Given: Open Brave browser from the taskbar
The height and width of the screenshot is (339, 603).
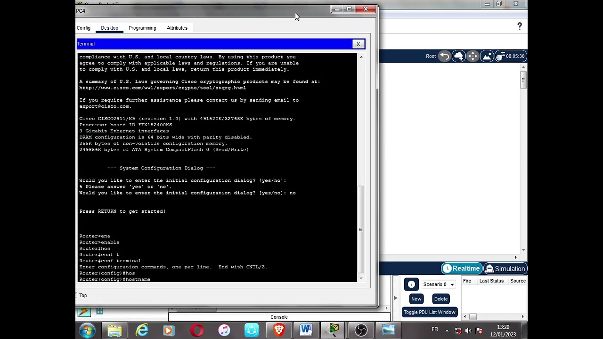Looking at the screenshot, I should [x=279, y=331].
